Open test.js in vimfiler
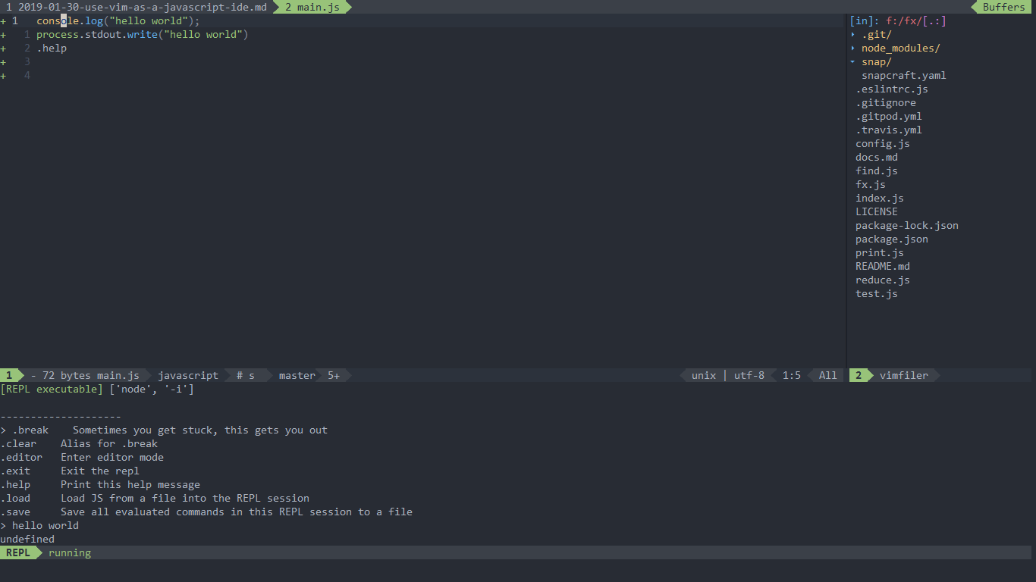This screenshot has width=1036, height=582. pyautogui.click(x=877, y=293)
